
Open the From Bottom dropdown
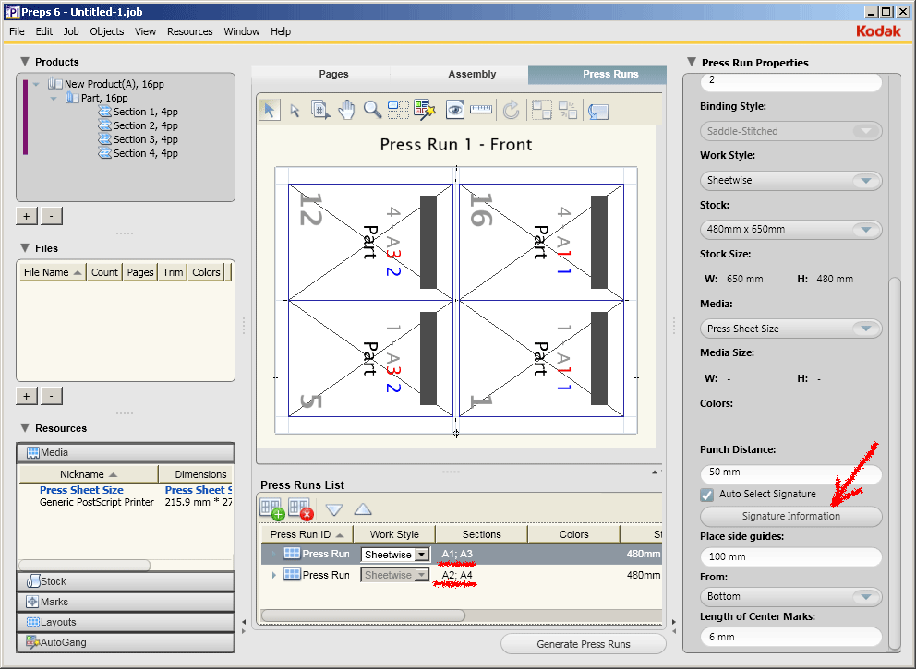pos(791,596)
